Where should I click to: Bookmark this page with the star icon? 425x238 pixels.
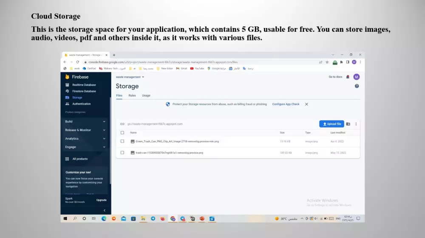coord(327,62)
